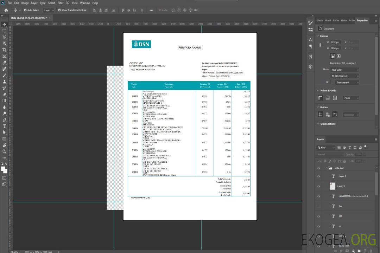Select the Polygonal Lasso tool
Viewport: 380px width, 253px height.
tap(4, 37)
